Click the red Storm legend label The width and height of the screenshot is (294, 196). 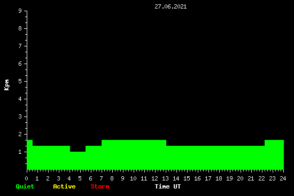100,186
